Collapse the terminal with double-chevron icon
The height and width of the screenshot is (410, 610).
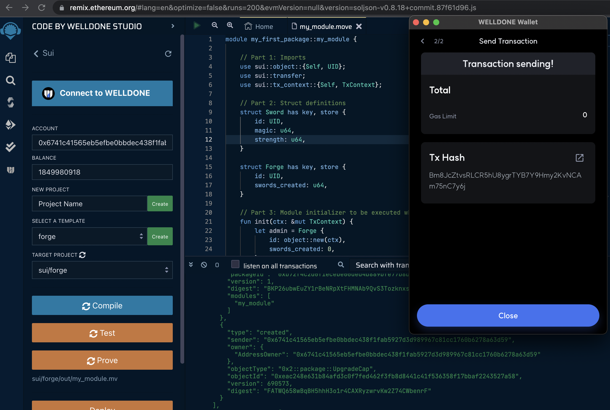(191, 265)
